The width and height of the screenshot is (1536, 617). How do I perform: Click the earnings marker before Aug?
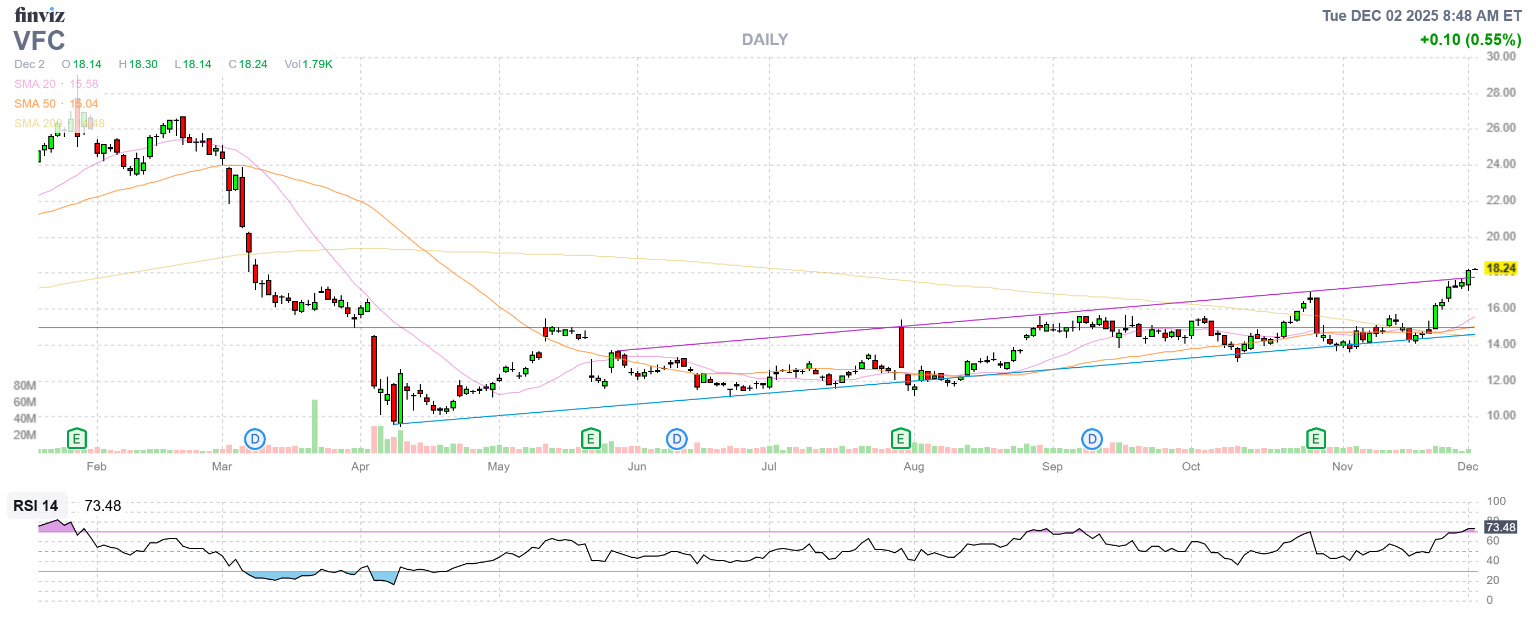pyautogui.click(x=900, y=440)
